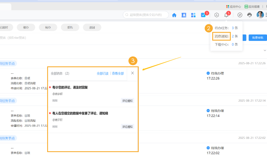Click the hexagon icon beside the bell
Screen dimensions: 267x156
(x=216, y=15)
